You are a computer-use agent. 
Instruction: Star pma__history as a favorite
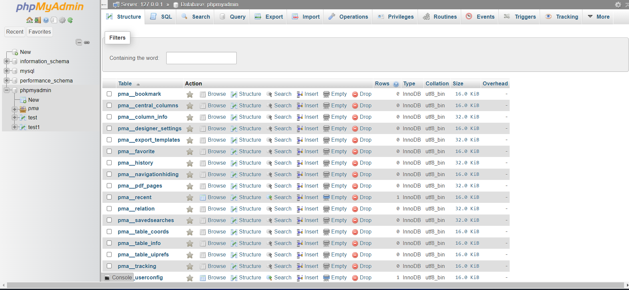pos(190,163)
